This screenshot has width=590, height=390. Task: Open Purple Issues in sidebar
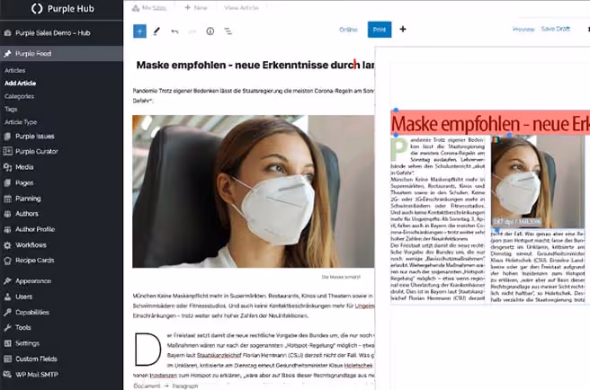coord(34,137)
